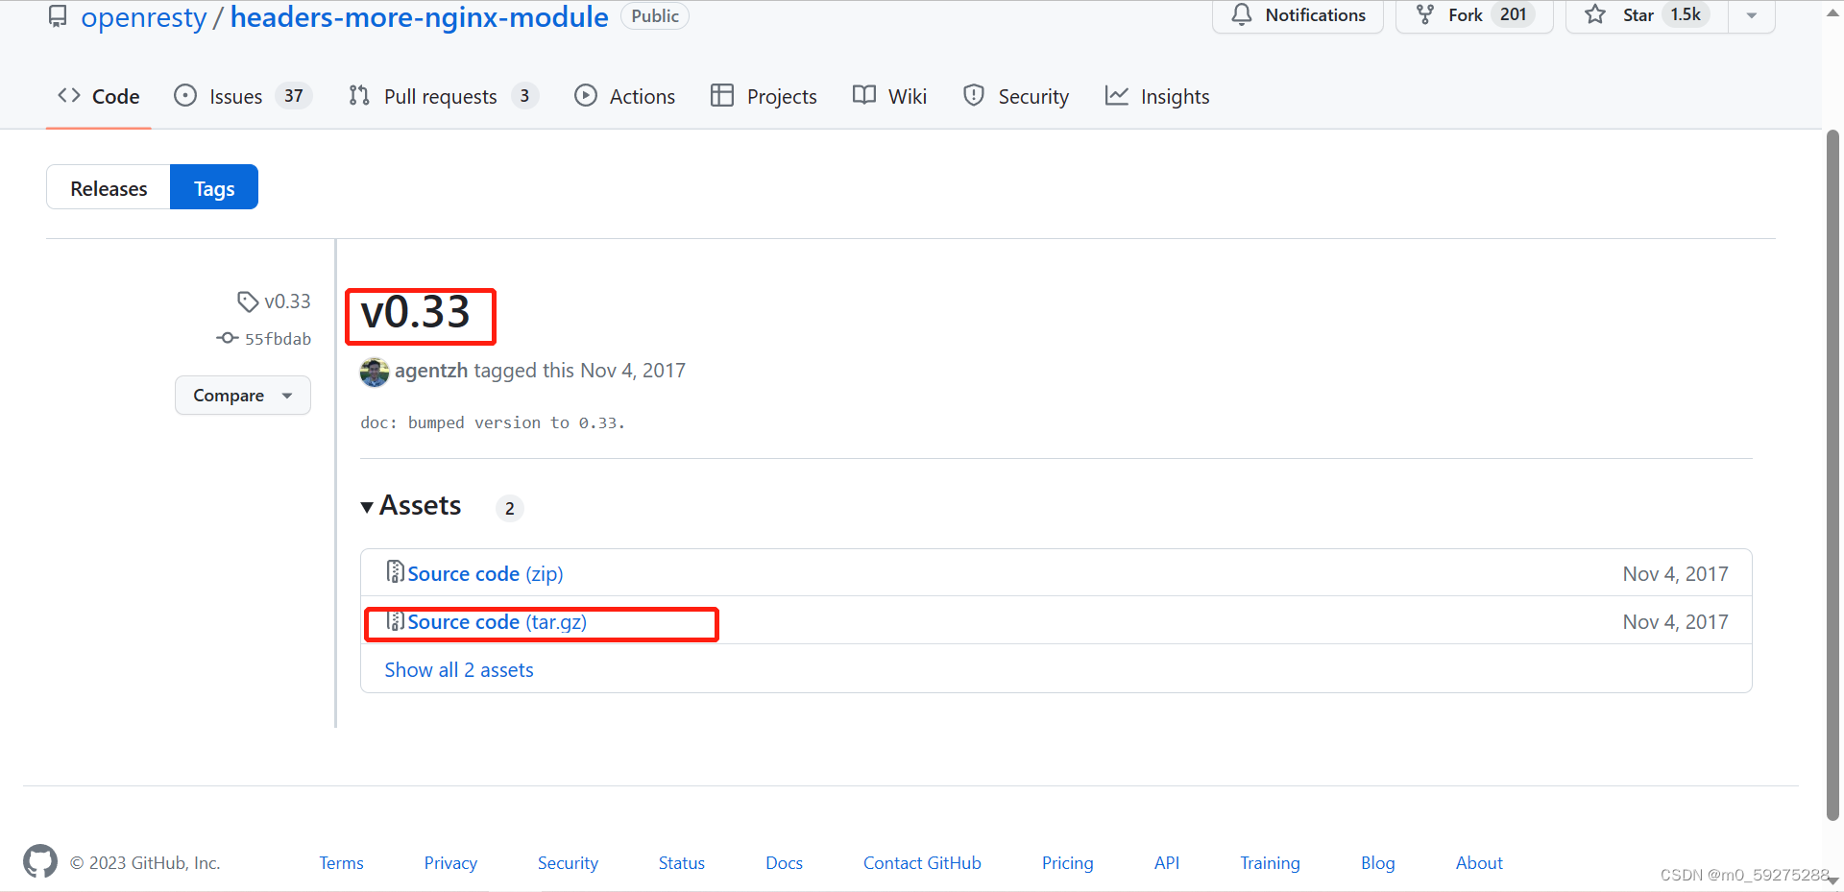This screenshot has height=892, width=1844.
Task: Open the Pricing footer link
Action: point(1067,863)
